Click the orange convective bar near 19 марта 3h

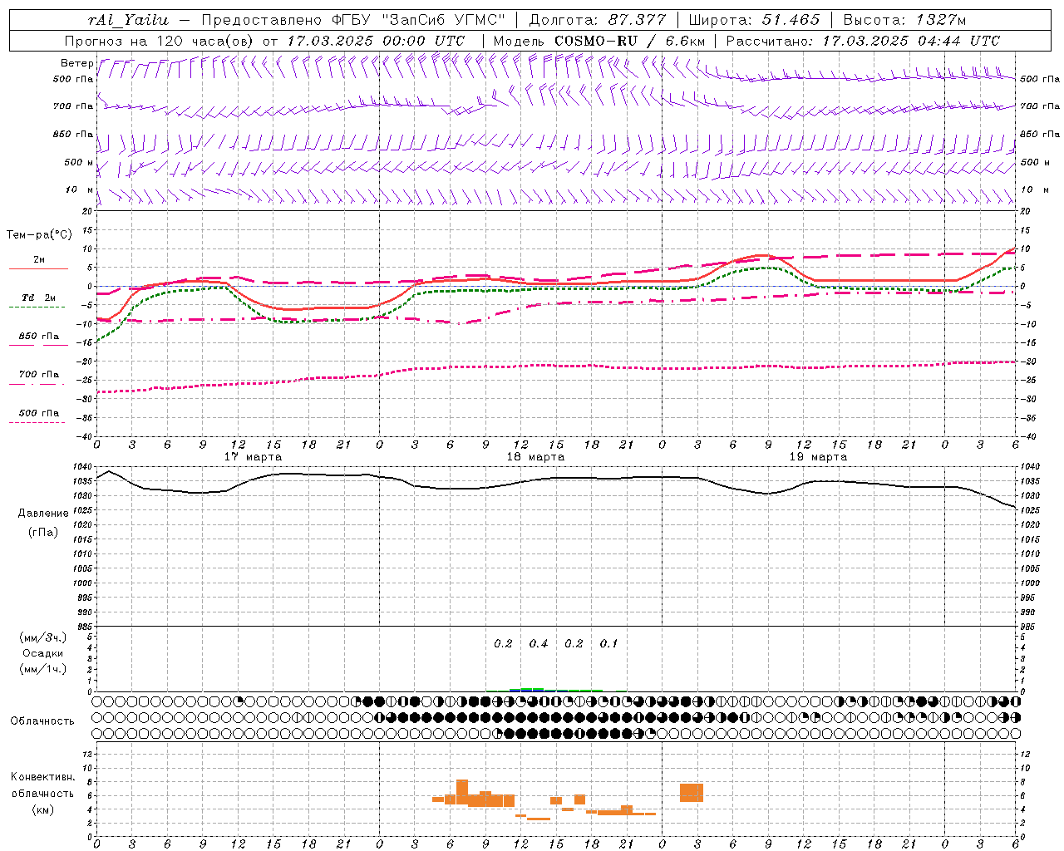click(692, 793)
